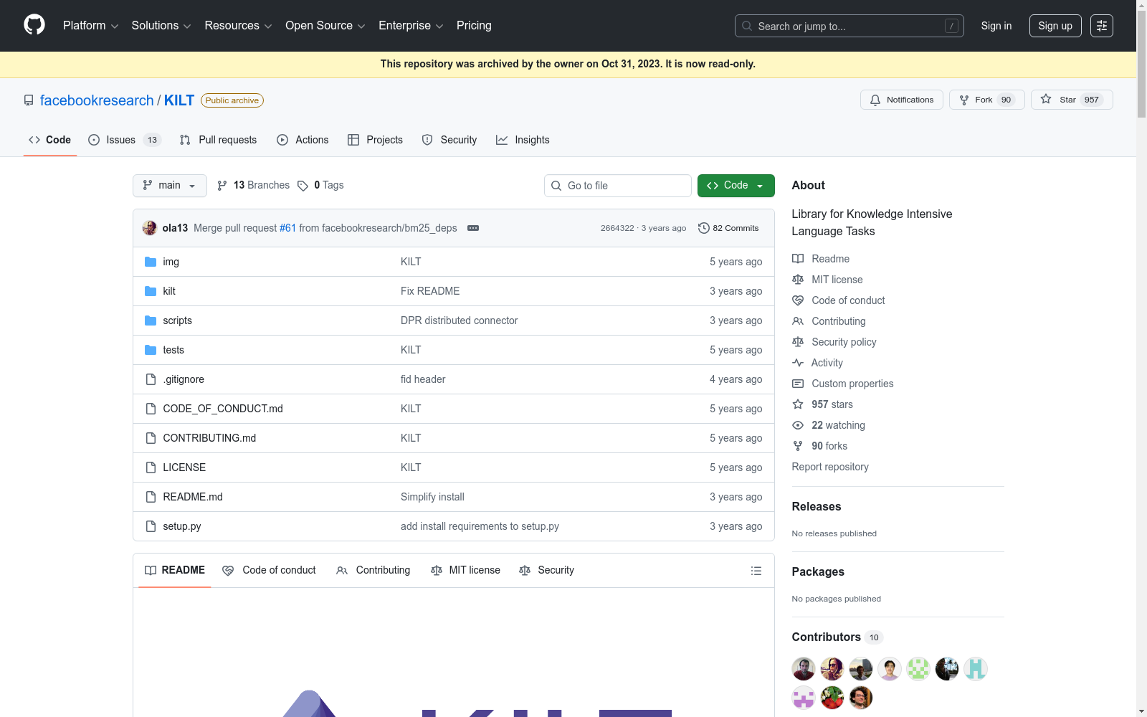Open CONTRIBUTING.md file

(209, 438)
